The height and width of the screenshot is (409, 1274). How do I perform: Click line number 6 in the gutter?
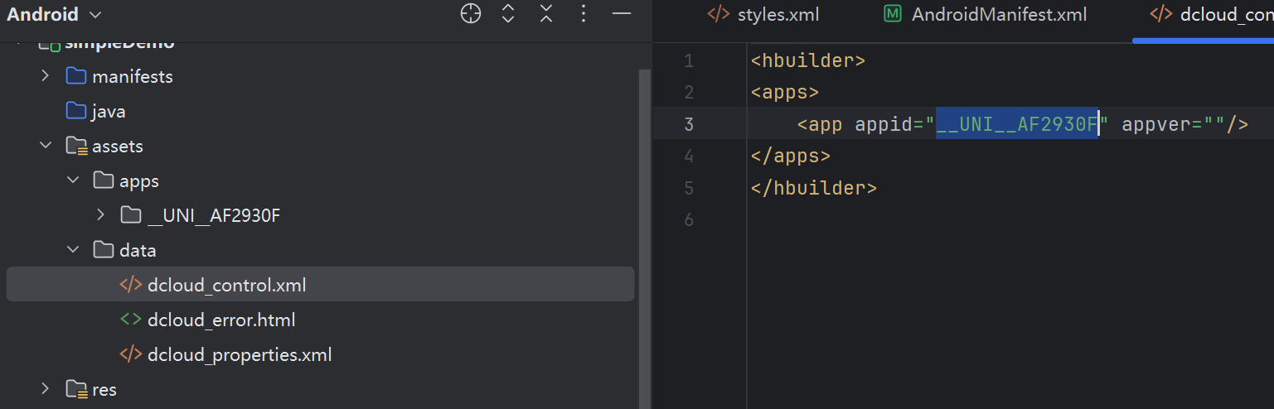pos(689,219)
